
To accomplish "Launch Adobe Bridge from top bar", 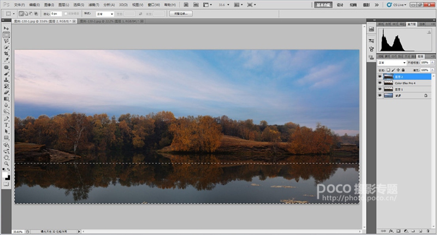I will click(x=186, y=5).
